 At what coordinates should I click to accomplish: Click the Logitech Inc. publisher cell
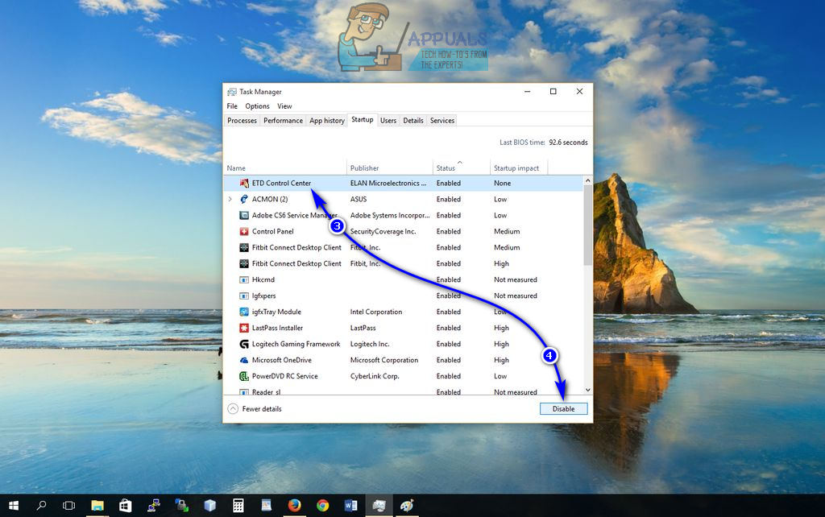[370, 344]
